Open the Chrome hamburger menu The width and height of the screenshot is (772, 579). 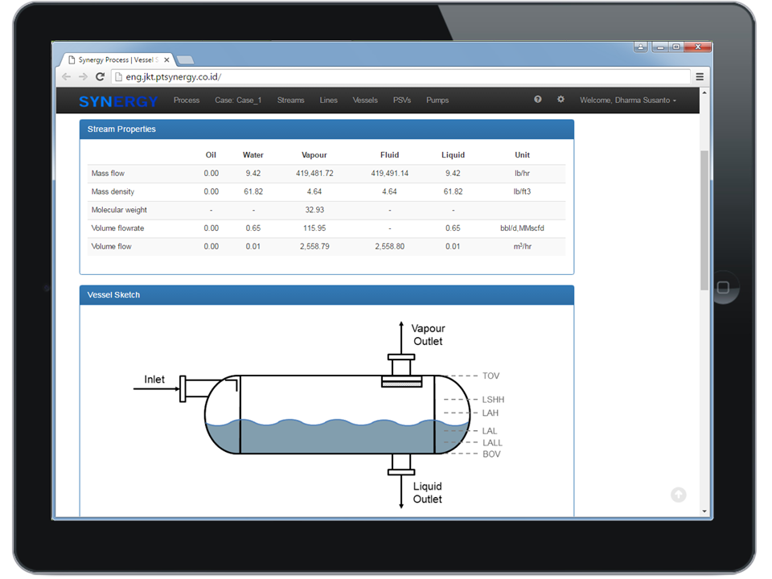tap(700, 77)
